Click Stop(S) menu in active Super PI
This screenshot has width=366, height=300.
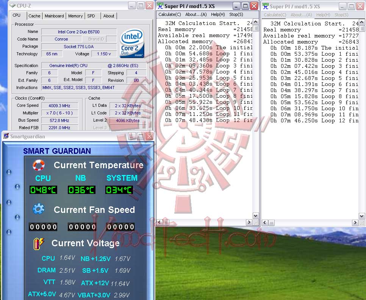click(236, 14)
